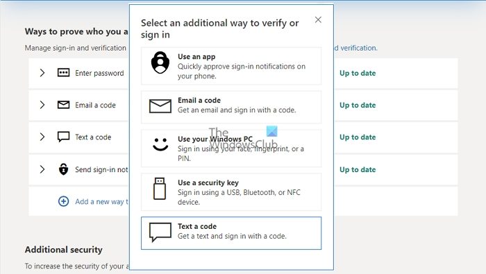This screenshot has width=486, height=274.
Task: Click the envelope icon in the dialog
Action: pyautogui.click(x=160, y=106)
